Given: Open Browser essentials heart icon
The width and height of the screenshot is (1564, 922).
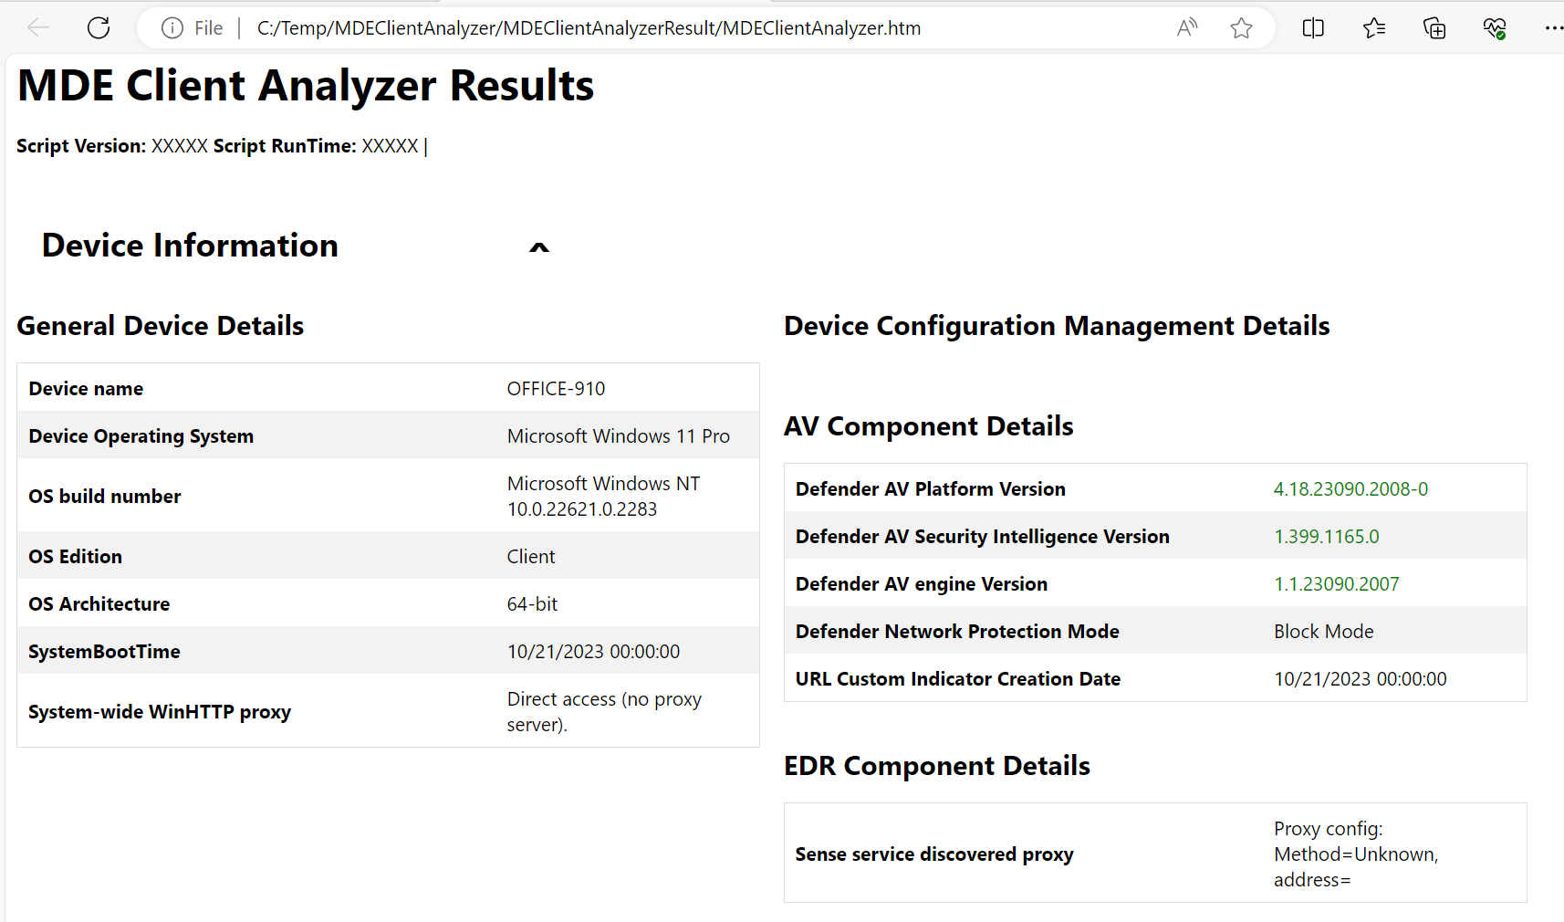Looking at the screenshot, I should tap(1495, 28).
